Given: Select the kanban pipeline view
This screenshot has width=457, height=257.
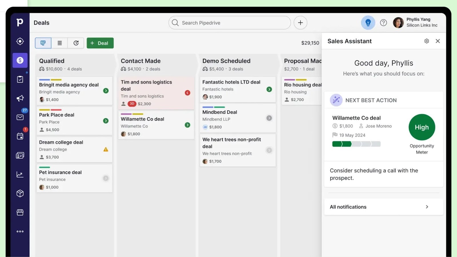Looking at the screenshot, I should [x=43, y=43].
